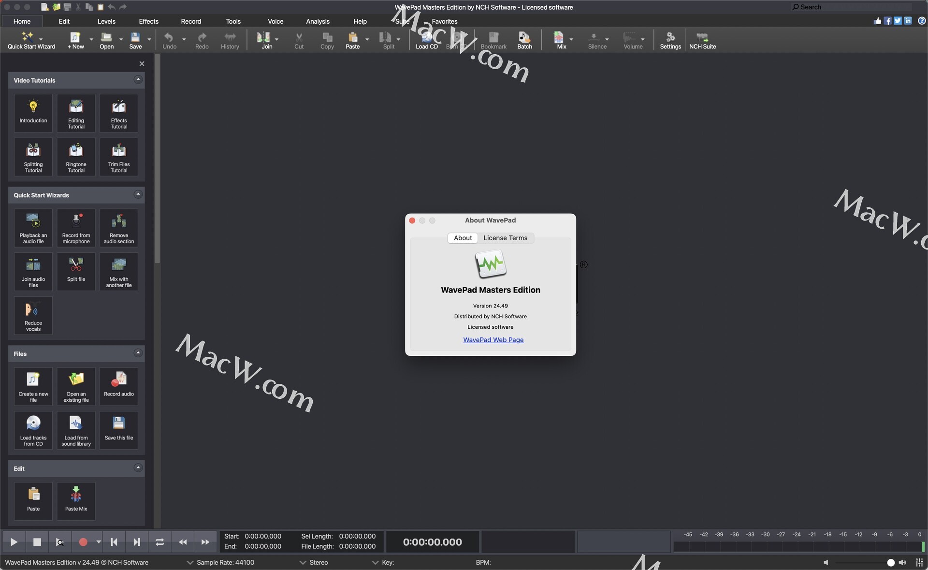Click the Paste toolbar icon
This screenshot has width=928, height=570.
coord(353,40)
